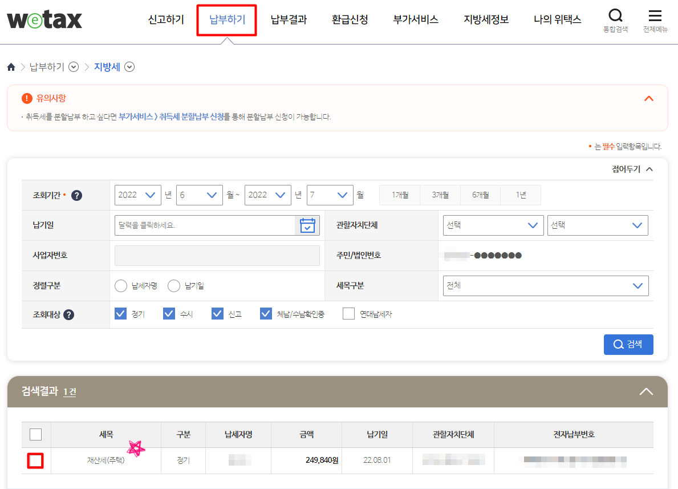Check the select-all checkbox in table header
The width and height of the screenshot is (678, 489).
click(x=36, y=434)
